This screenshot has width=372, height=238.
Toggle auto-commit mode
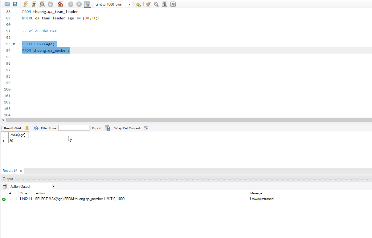tap(88, 4)
